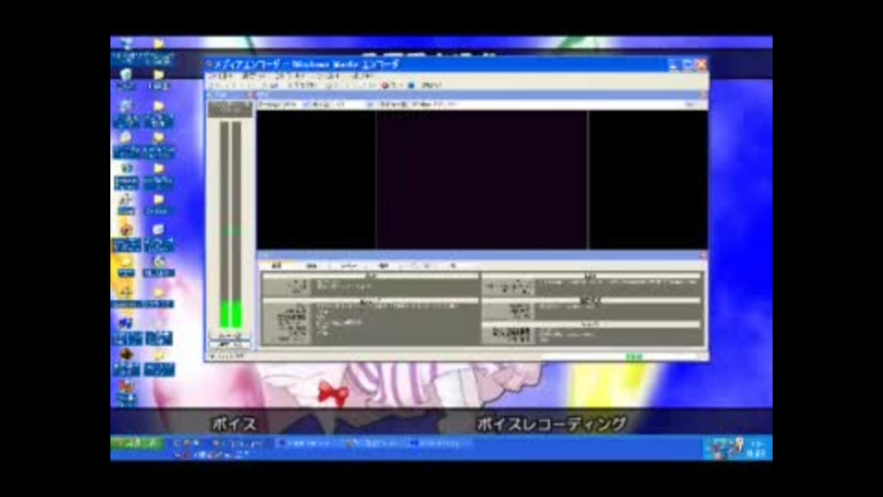Click the taskbar clock in system tray
This screenshot has width=883, height=497.
[758, 448]
